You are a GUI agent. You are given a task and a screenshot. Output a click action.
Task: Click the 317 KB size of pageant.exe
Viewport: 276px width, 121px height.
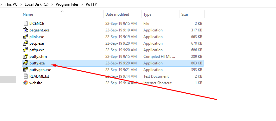coord(197,30)
